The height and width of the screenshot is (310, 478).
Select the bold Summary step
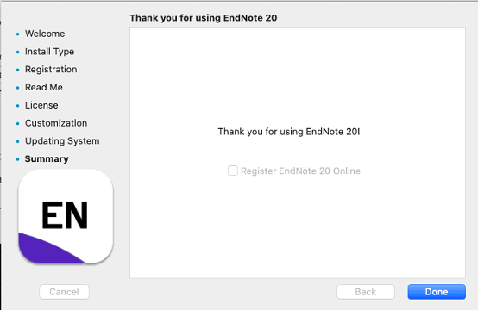click(x=47, y=158)
